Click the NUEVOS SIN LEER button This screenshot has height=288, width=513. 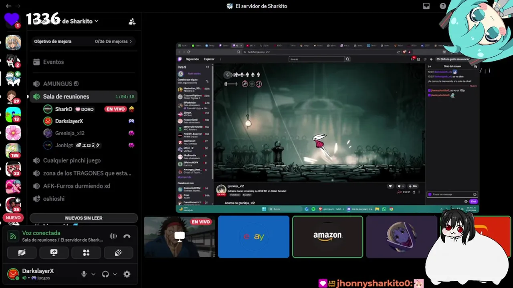[x=84, y=218]
